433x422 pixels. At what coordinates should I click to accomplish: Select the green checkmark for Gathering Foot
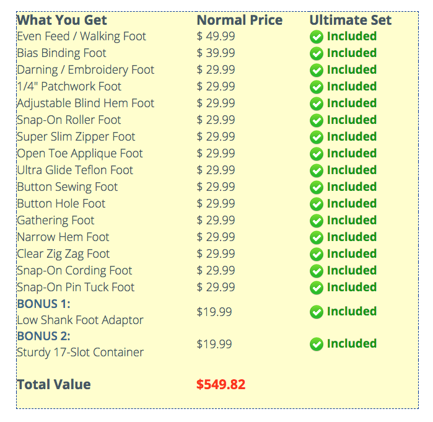(x=317, y=221)
